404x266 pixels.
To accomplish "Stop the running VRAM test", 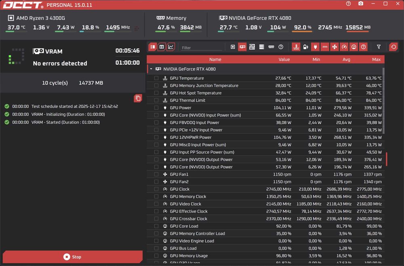I will tap(72, 257).
